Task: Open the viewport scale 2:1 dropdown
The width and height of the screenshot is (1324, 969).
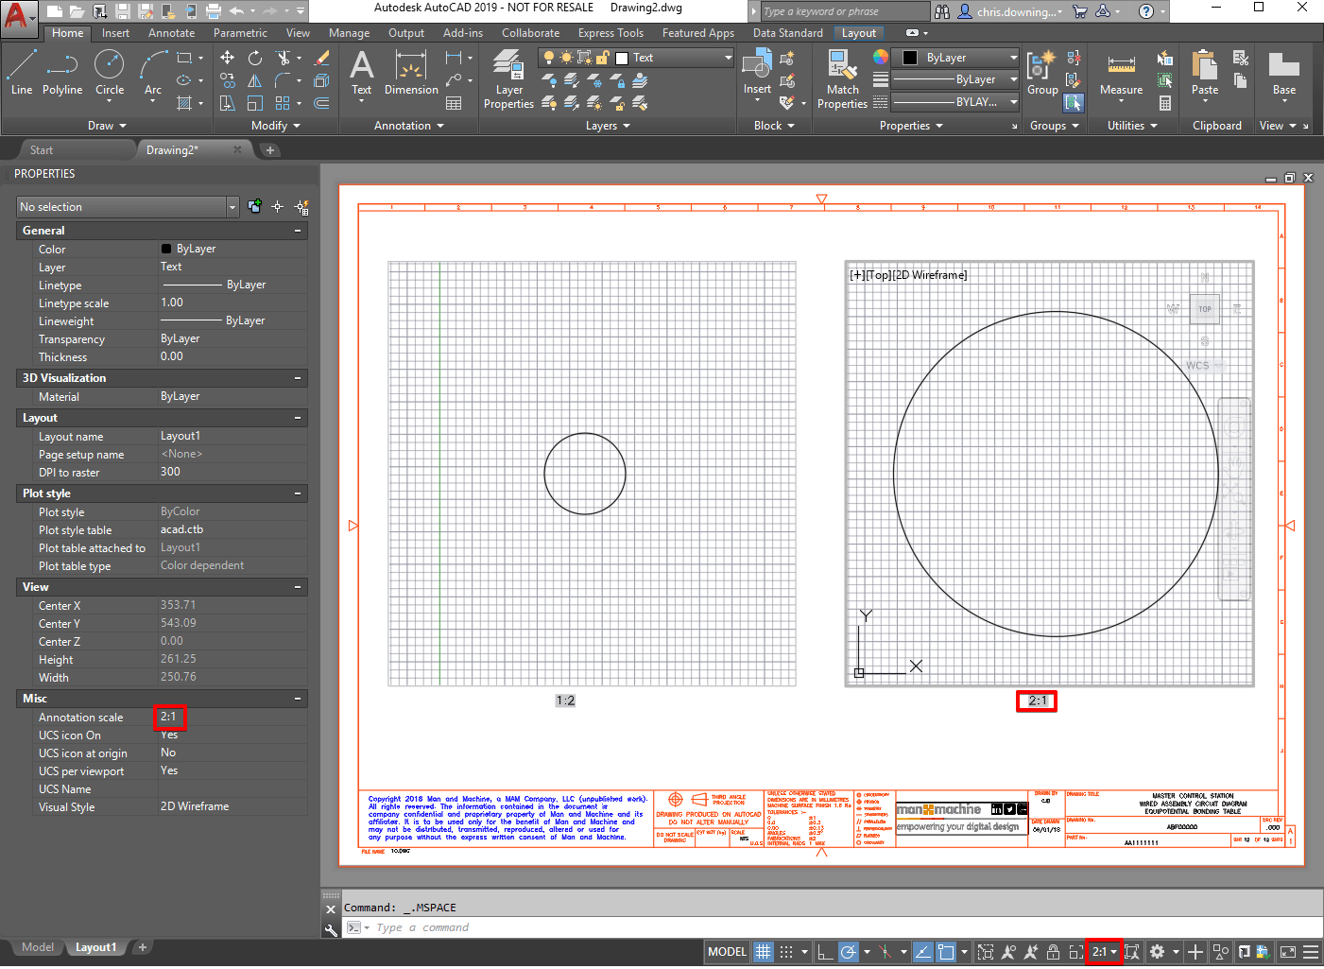Action: click(x=1104, y=952)
